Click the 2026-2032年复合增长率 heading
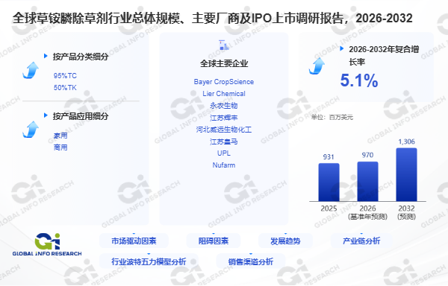 coord(384,56)
